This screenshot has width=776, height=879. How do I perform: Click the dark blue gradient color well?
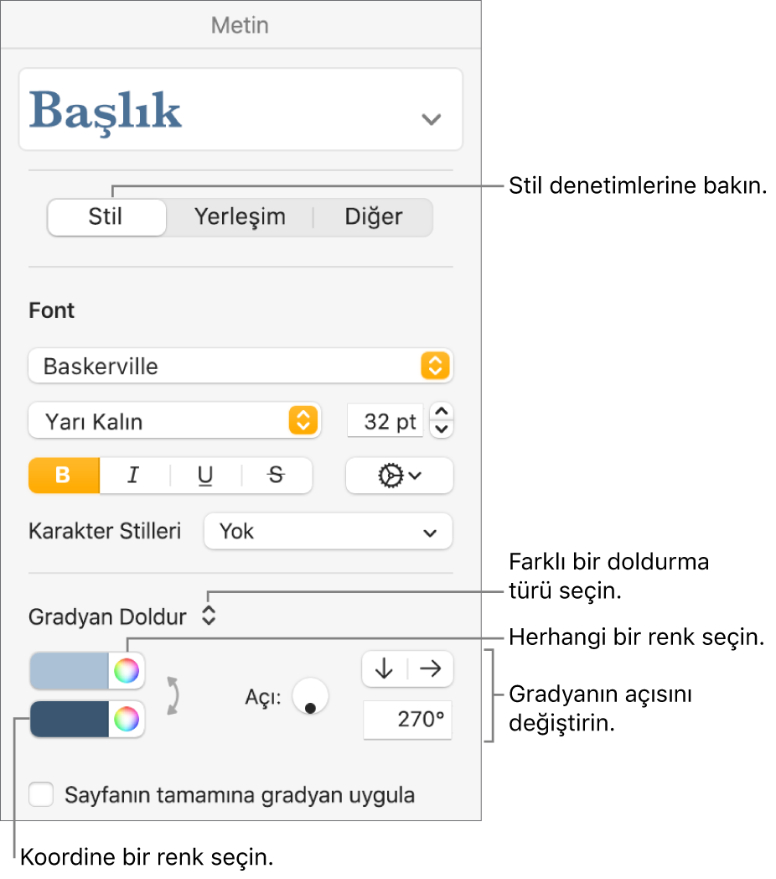pyautogui.click(x=69, y=720)
